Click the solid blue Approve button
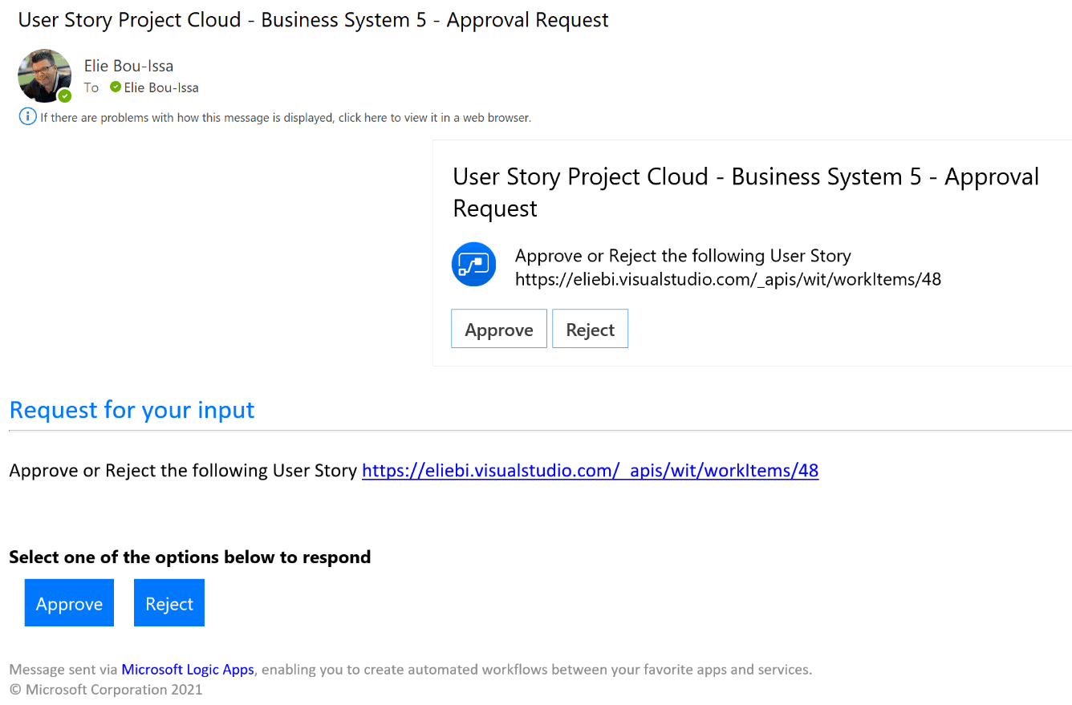 click(69, 603)
